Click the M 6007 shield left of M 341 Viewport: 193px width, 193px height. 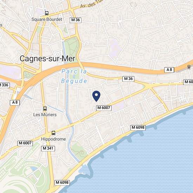pyautogui.click(x=25, y=143)
